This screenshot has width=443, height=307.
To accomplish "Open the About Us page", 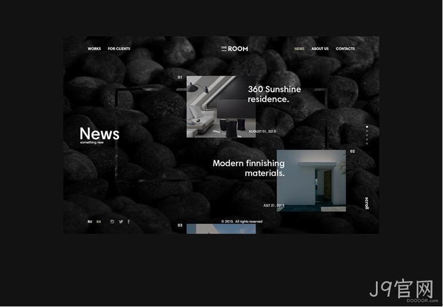I will coord(320,49).
